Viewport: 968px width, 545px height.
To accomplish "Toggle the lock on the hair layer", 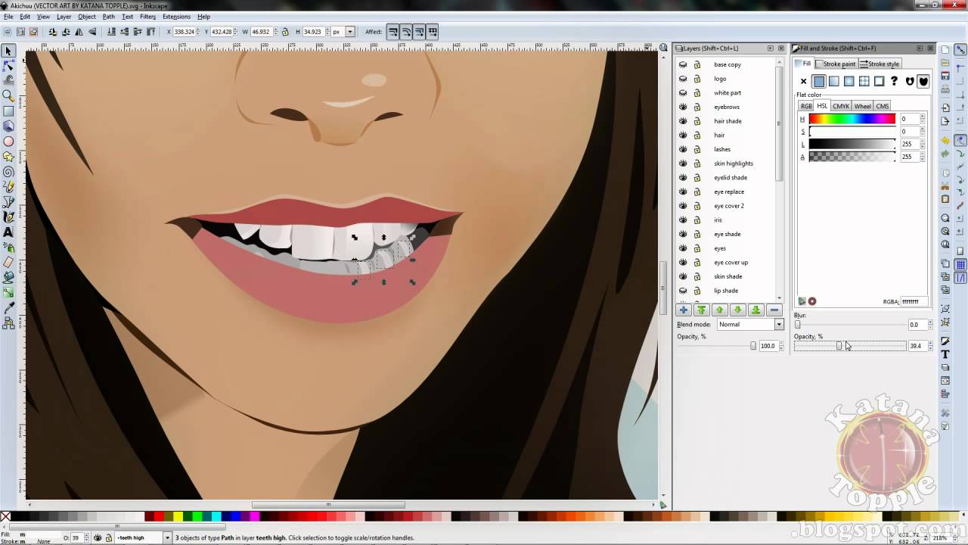I will pyautogui.click(x=697, y=135).
